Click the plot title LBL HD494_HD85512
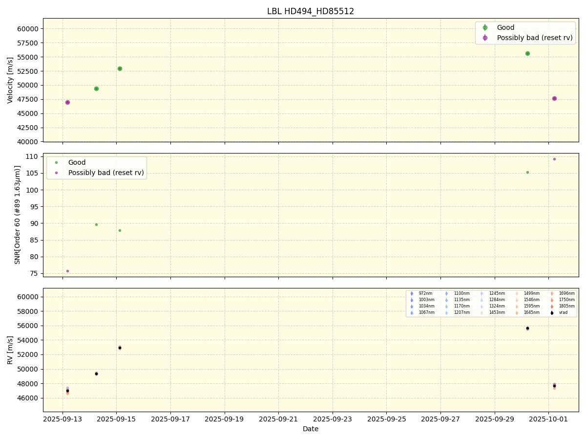Viewport: 586px width, 440px height. click(x=311, y=11)
